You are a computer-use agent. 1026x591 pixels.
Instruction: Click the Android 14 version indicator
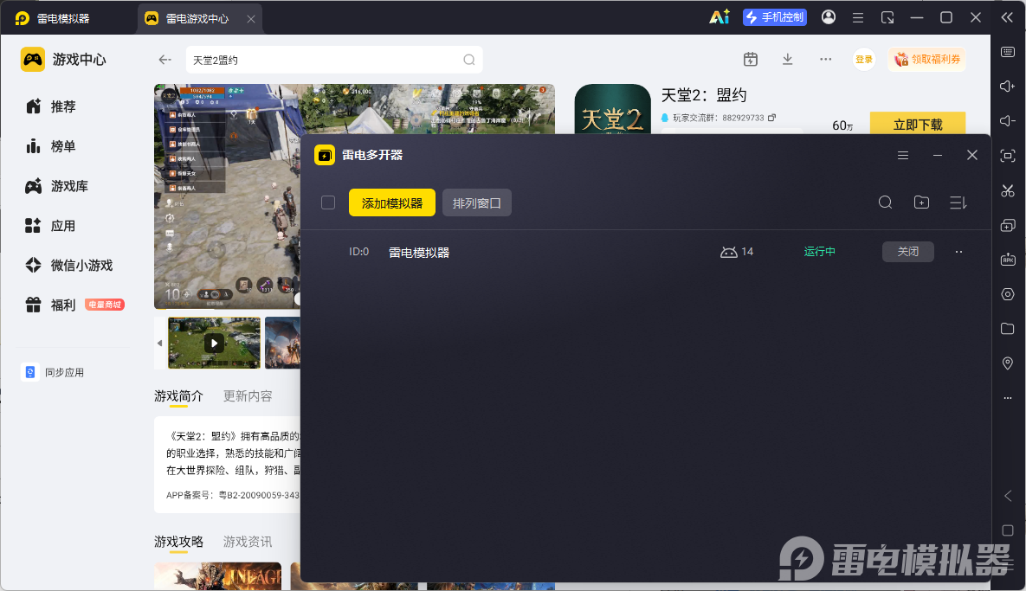pyautogui.click(x=737, y=252)
